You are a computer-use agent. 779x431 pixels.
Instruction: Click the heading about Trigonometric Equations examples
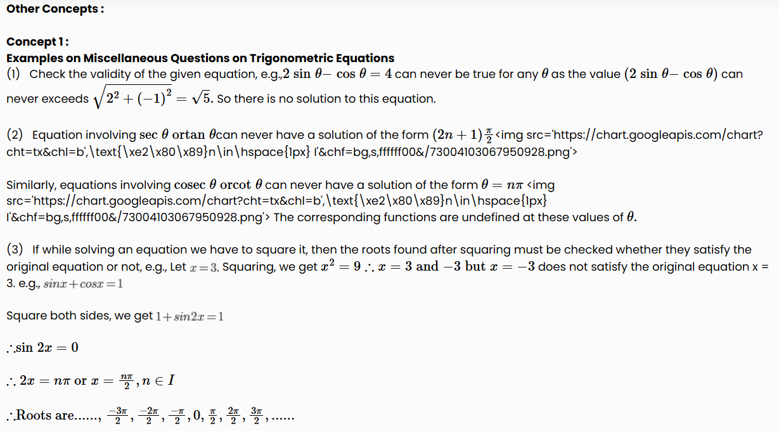(x=200, y=58)
